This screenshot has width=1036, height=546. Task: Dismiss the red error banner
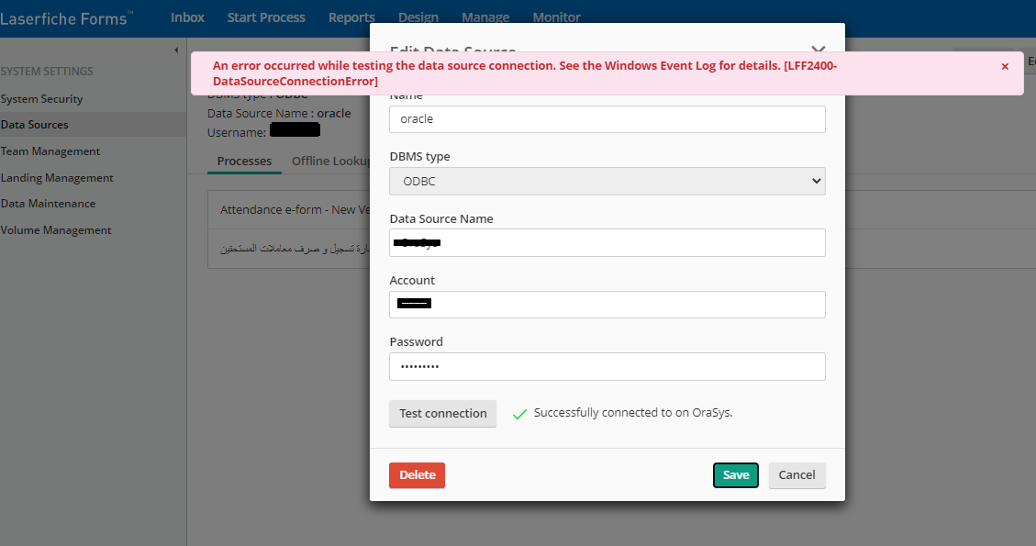click(x=1005, y=66)
